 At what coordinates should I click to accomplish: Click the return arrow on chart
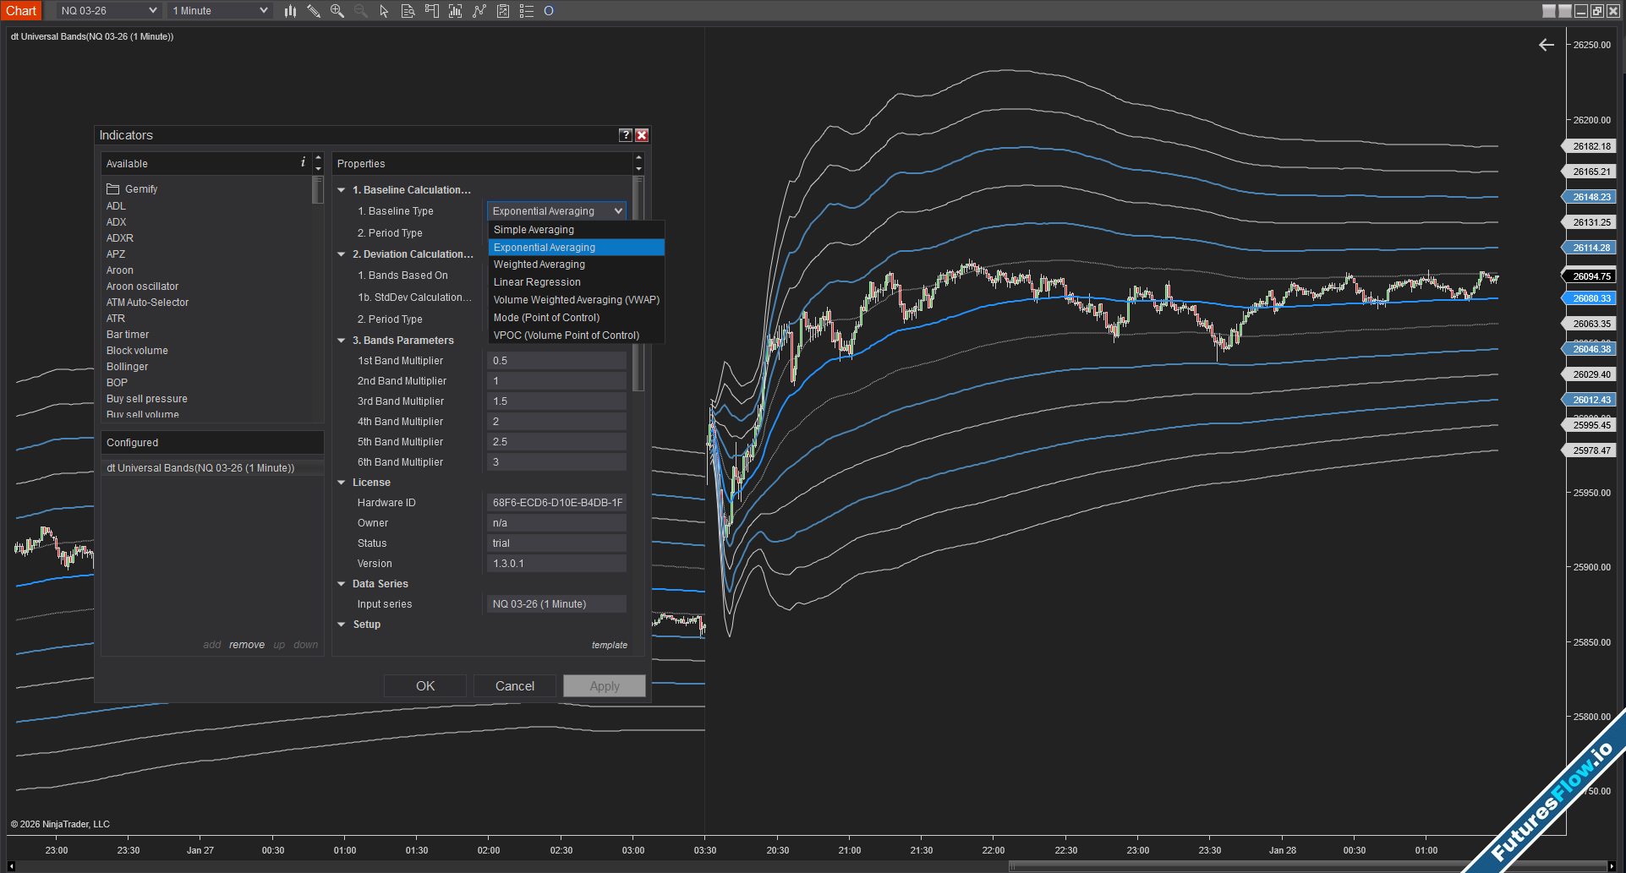coord(1546,45)
